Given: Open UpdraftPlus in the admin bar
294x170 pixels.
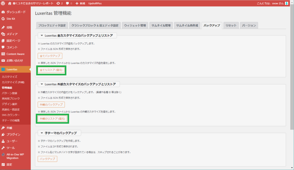Looking at the screenshot, I should 95,3.
